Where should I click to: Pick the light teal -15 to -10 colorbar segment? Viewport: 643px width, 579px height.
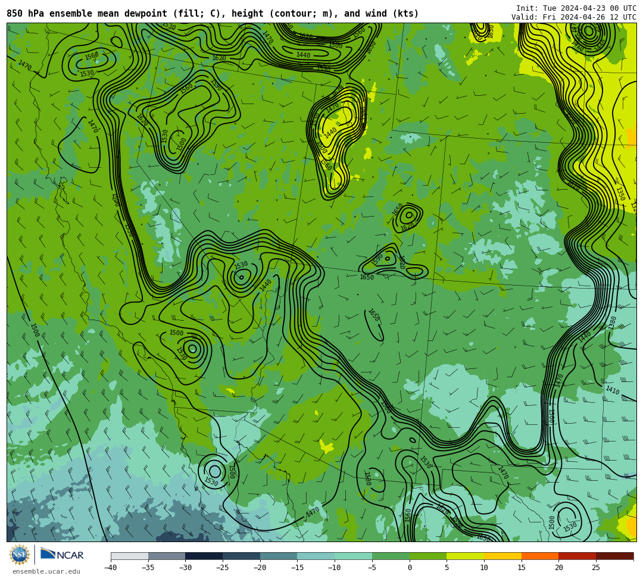(316, 556)
